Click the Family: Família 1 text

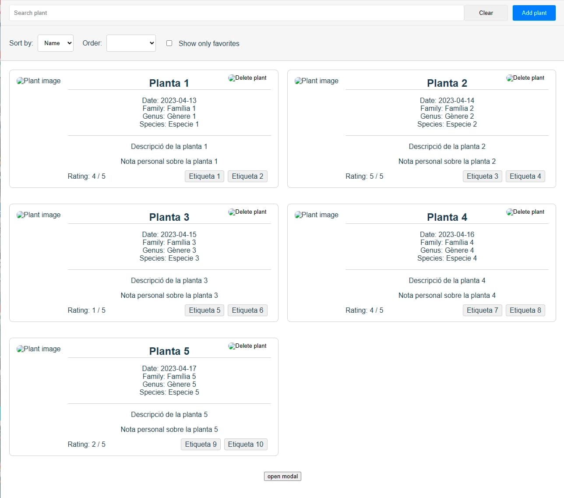coord(169,108)
